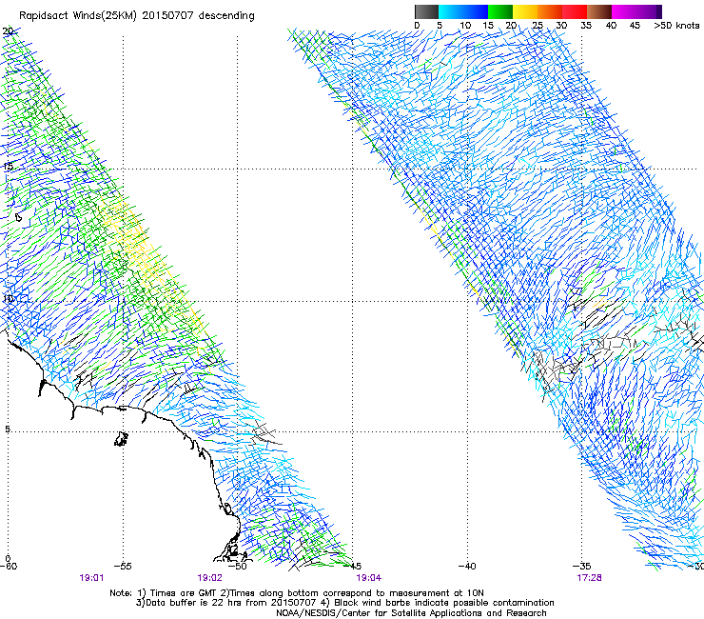Click the longitude label '-40' on bottom axis
Viewport: 704px width, 619px height.
pos(467,566)
